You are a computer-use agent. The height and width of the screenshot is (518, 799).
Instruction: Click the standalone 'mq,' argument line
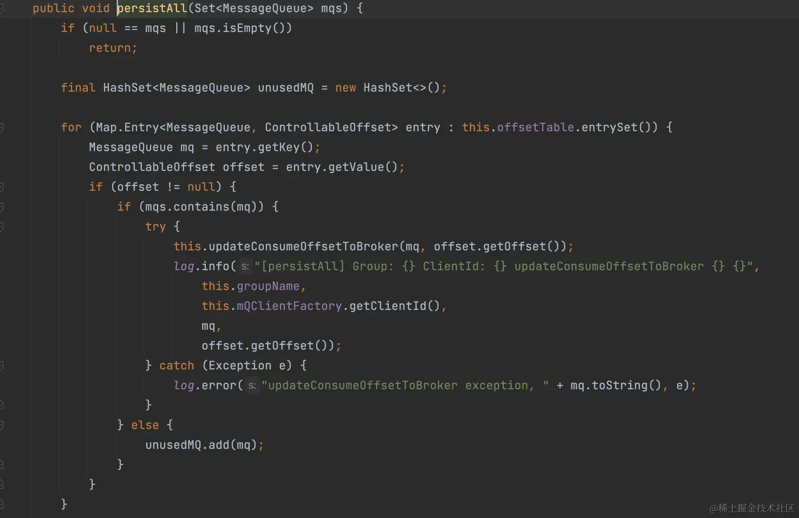coord(211,326)
